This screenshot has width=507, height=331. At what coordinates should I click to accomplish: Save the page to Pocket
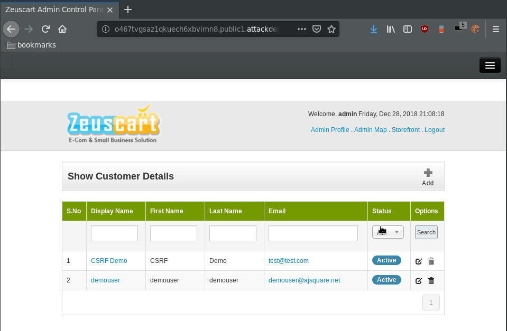coord(317,29)
